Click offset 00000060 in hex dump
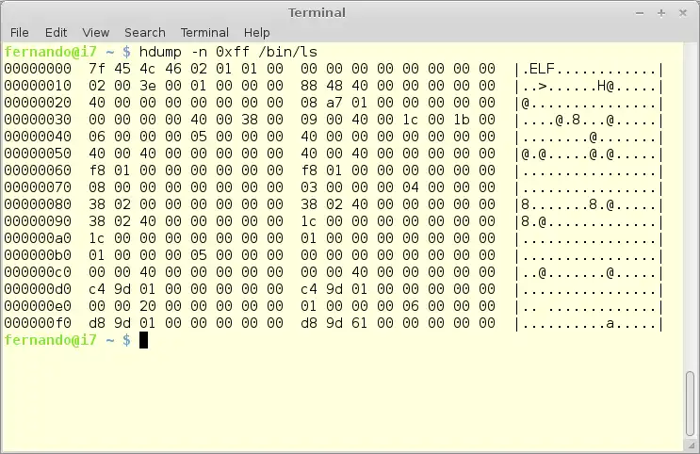This screenshot has height=454, width=700. (38, 170)
